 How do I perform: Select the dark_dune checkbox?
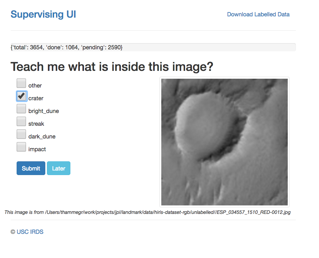[22, 134]
